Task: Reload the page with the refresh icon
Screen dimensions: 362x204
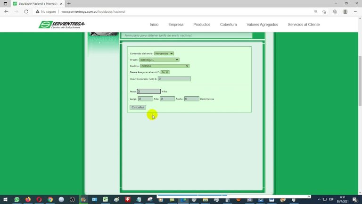Action: 26,11
